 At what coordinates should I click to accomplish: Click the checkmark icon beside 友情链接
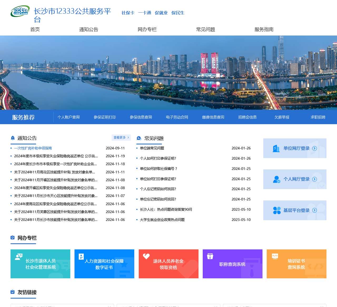[x=13, y=292]
